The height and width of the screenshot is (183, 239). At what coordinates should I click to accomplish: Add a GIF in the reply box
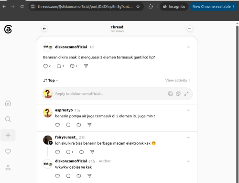178,93
